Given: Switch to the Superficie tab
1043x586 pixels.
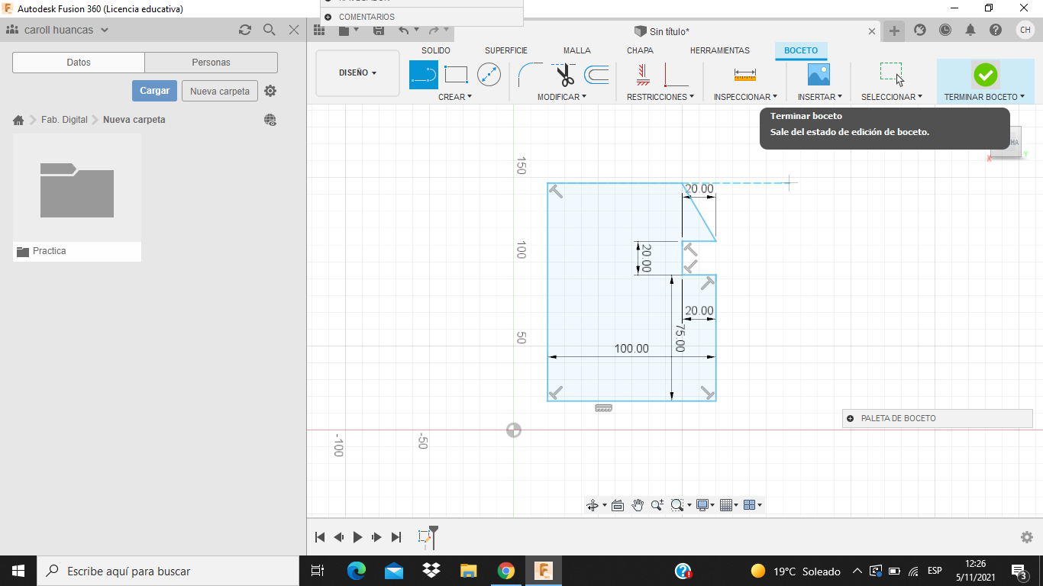Looking at the screenshot, I should pyautogui.click(x=506, y=50).
